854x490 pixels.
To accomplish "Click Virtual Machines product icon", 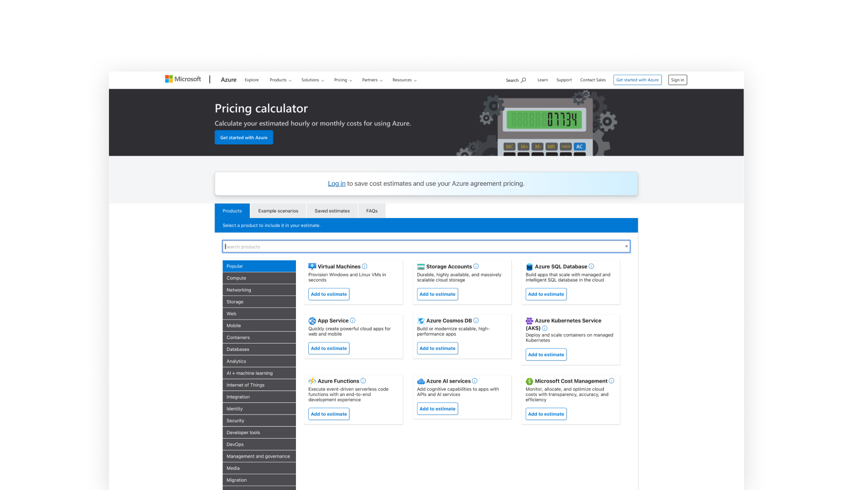I will pyautogui.click(x=312, y=267).
